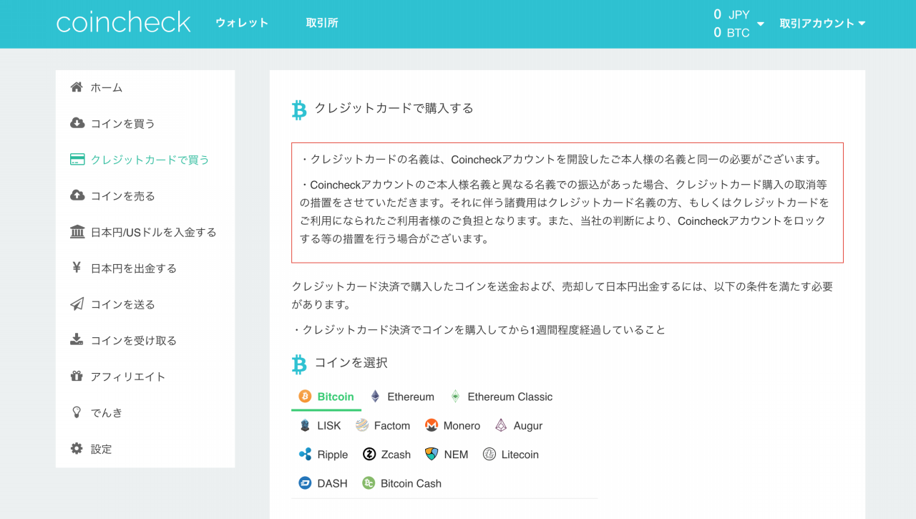This screenshot has width=916, height=519.
Task: Click the cloud upload icon beside コインを売る
Action: (77, 195)
